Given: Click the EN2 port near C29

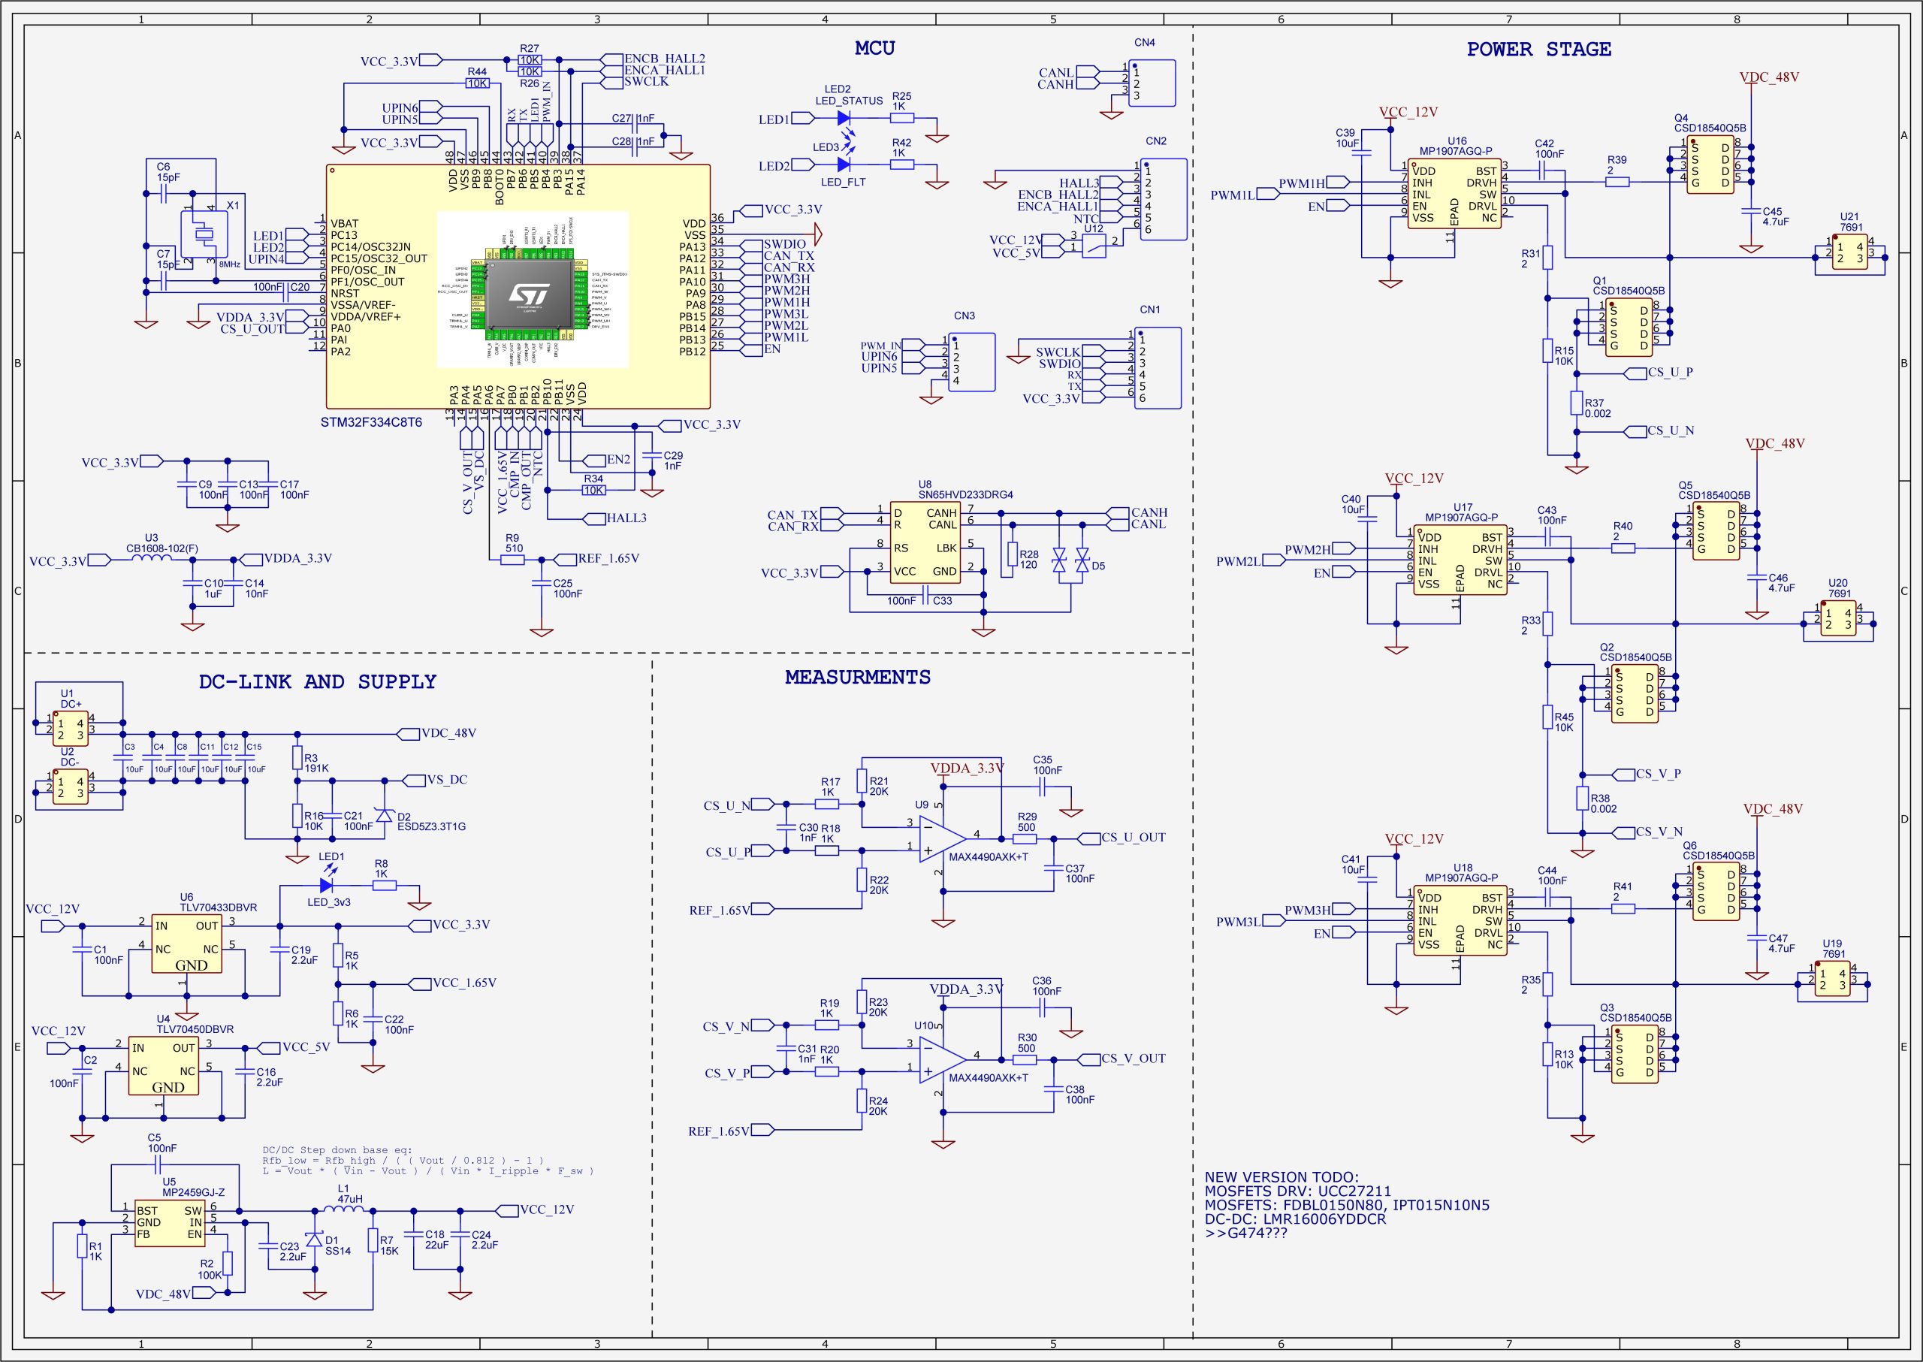Looking at the screenshot, I should click(608, 460).
